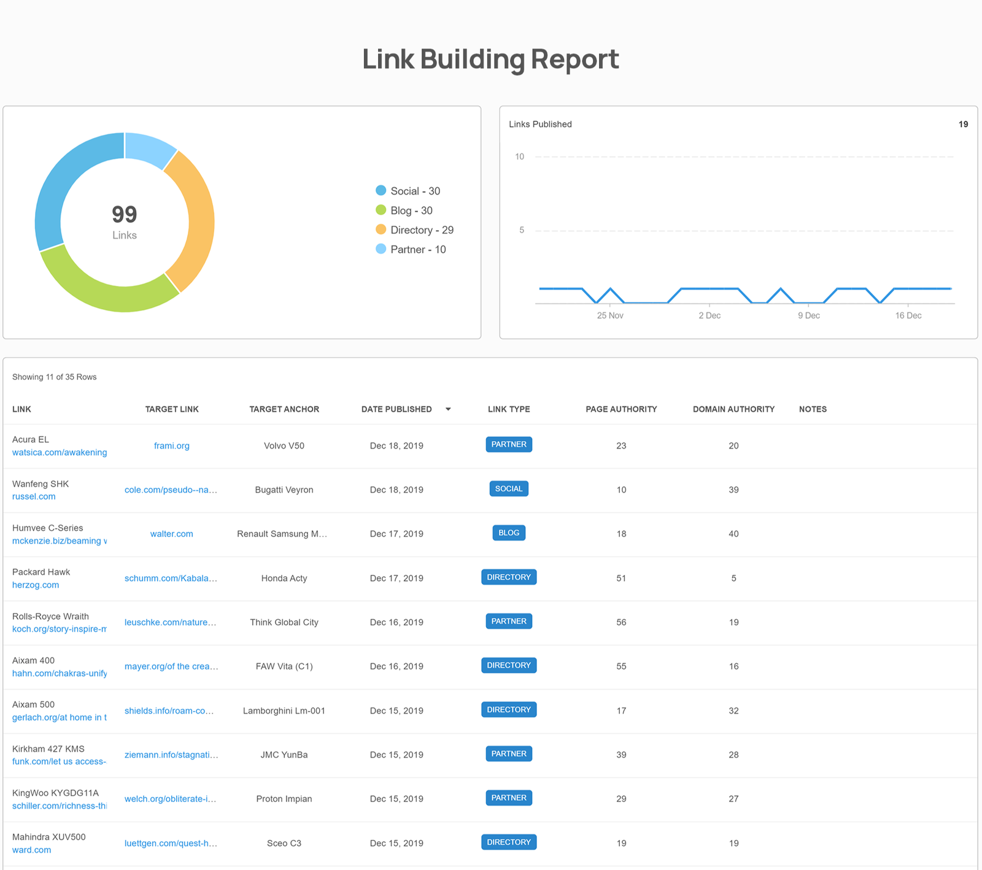The image size is (982, 870).
Task: Sort by Domain Authority column header
Action: 733,409
